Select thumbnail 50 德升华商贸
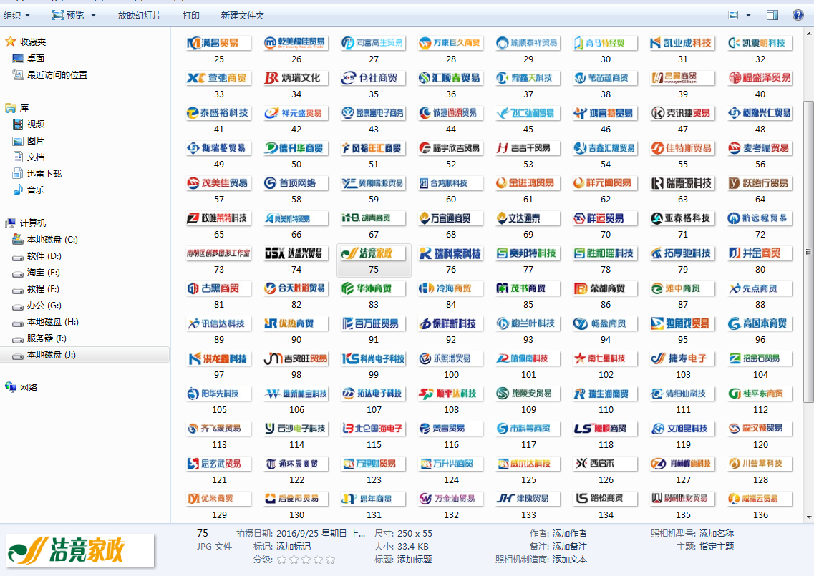The height and width of the screenshot is (576, 814). click(296, 148)
